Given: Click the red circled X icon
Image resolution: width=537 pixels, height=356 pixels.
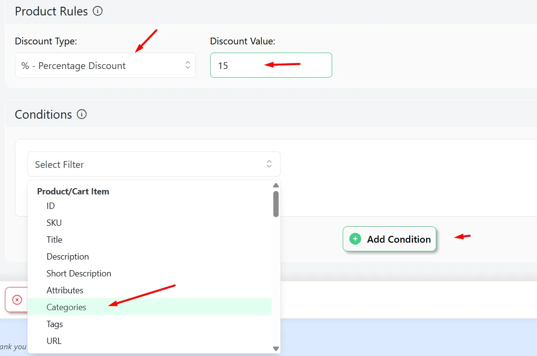Looking at the screenshot, I should (17, 300).
